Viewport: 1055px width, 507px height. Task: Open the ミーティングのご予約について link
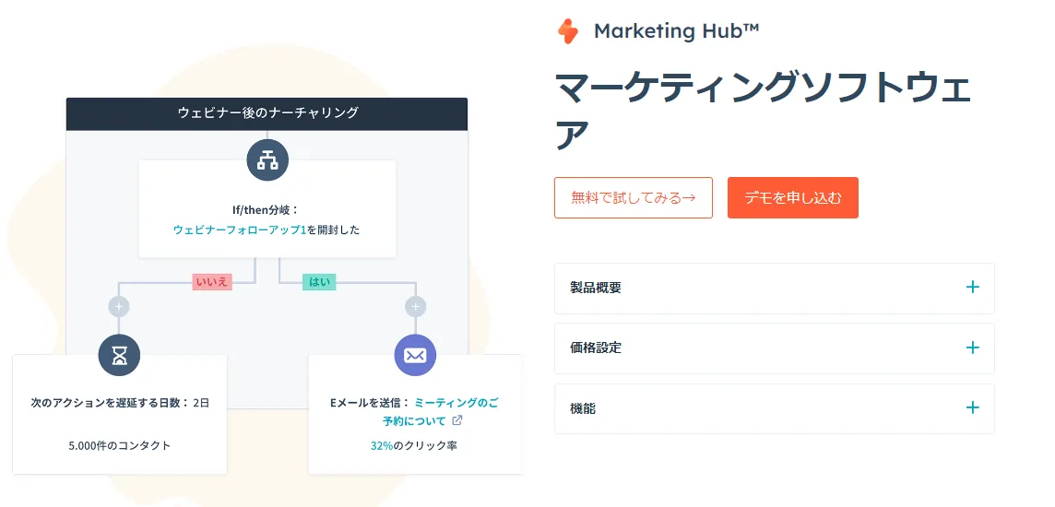441,411
